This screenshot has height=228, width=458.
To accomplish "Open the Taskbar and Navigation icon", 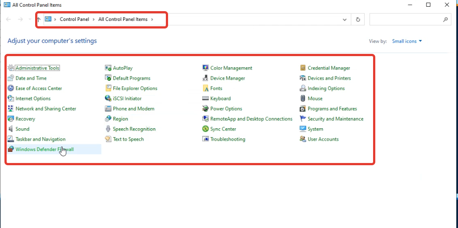I will [11, 139].
